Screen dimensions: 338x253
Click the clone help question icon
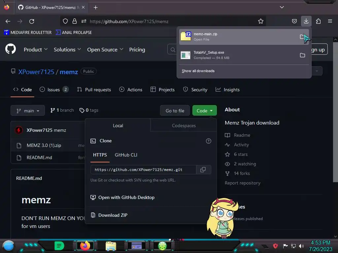tap(209, 141)
